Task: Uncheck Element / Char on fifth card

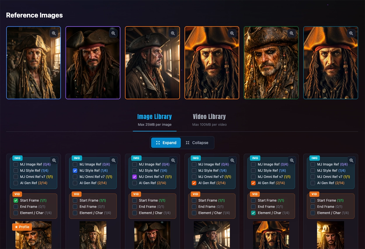Action: (x=253, y=213)
